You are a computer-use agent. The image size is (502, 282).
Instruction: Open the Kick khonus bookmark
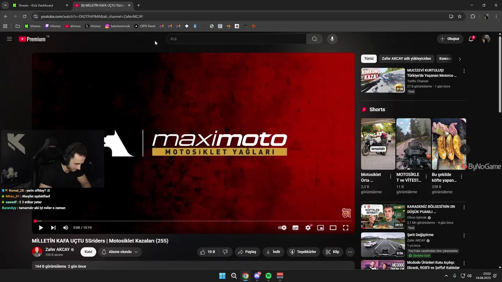click(33, 26)
